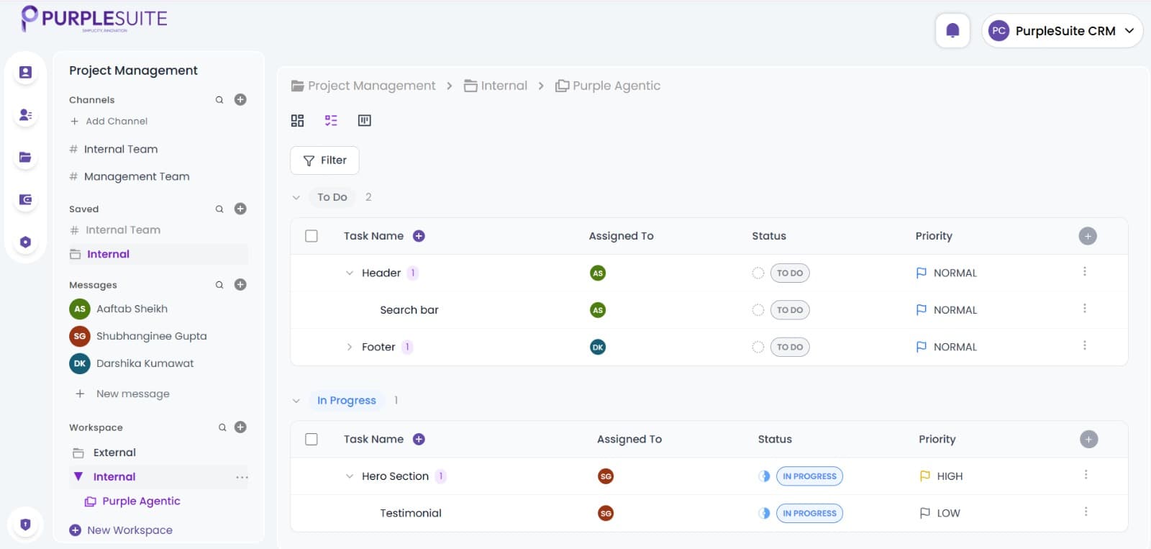The image size is (1151, 549).
Task: Expand the Footer task subtasks
Action: point(350,347)
